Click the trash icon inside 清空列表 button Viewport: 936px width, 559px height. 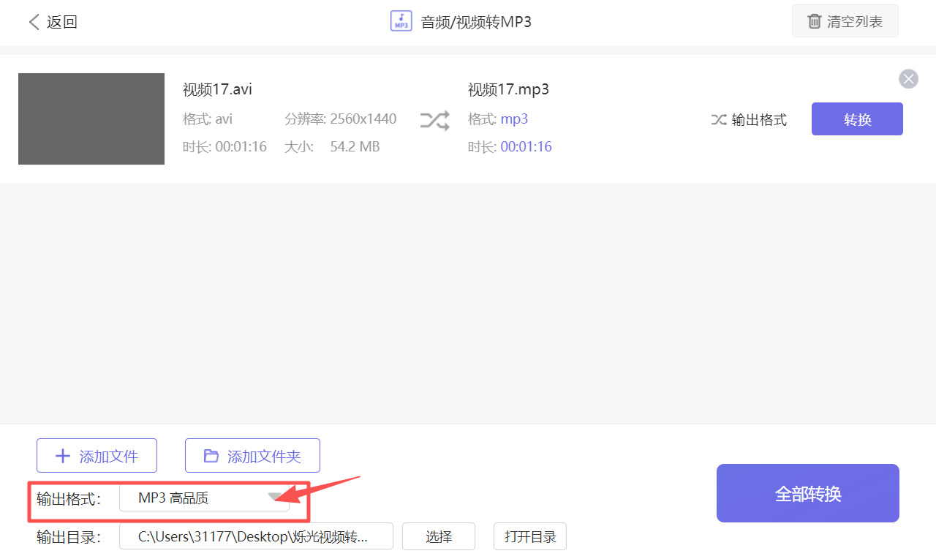tap(814, 21)
